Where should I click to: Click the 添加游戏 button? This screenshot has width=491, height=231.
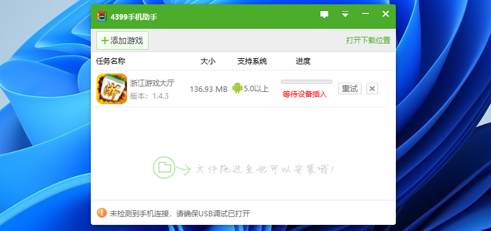point(122,40)
